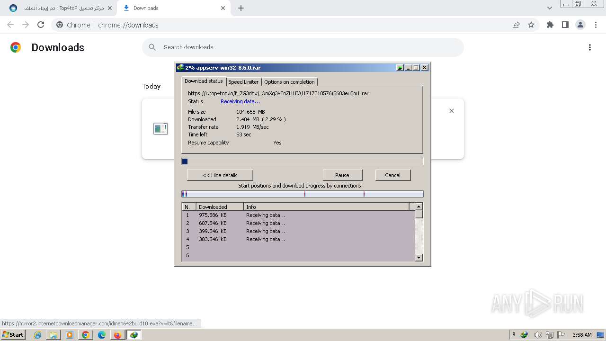Pause the appserv download

click(342, 175)
